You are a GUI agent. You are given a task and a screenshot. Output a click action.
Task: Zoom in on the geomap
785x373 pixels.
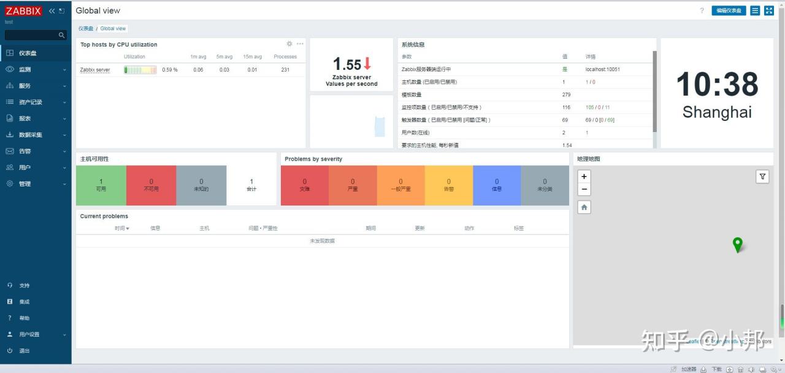point(584,176)
